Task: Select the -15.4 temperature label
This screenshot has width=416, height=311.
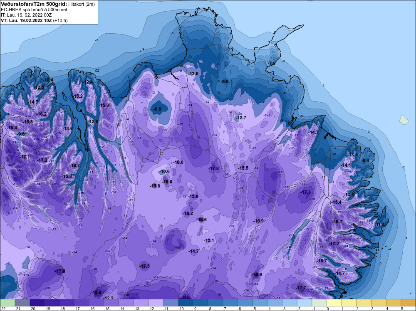Action: tap(337, 202)
